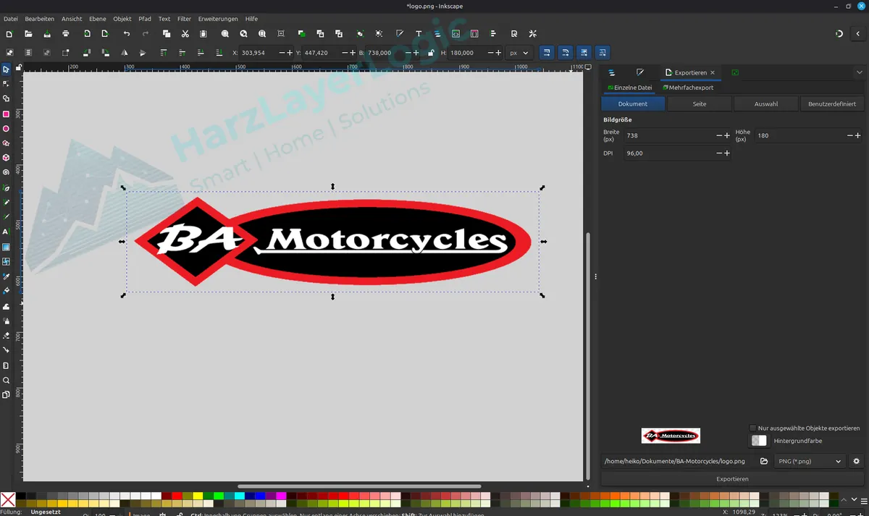
Task: Open export format settings gear
Action: [x=856, y=461]
